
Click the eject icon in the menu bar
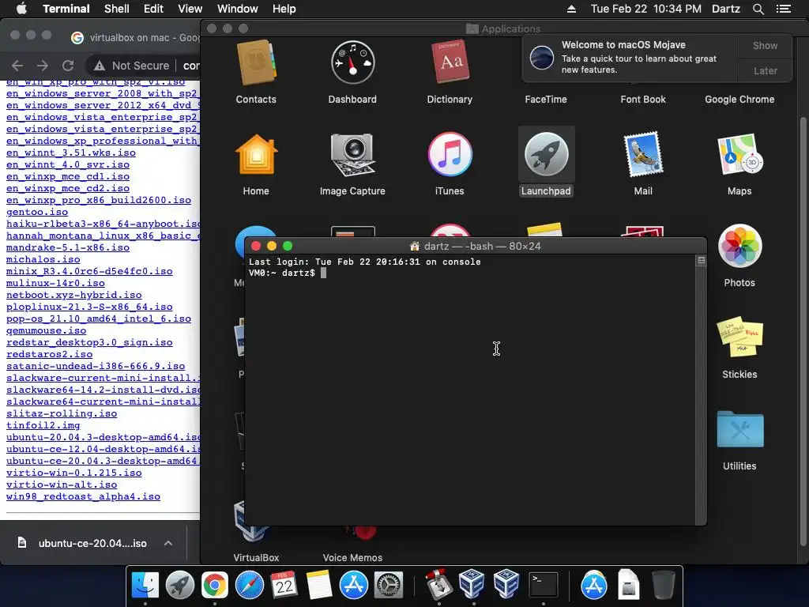(x=571, y=9)
